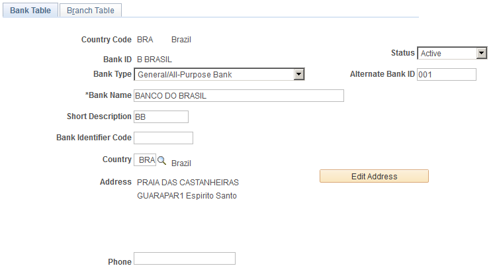Click into the Short Description field

161,117
